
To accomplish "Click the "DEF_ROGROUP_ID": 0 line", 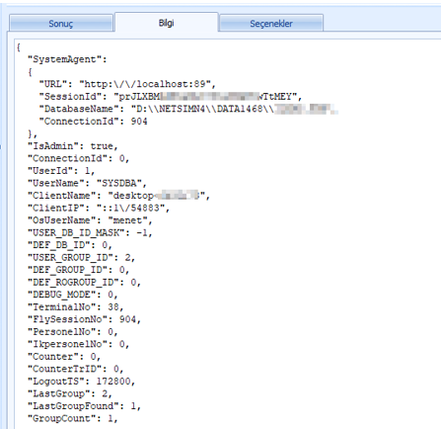I will [84, 283].
